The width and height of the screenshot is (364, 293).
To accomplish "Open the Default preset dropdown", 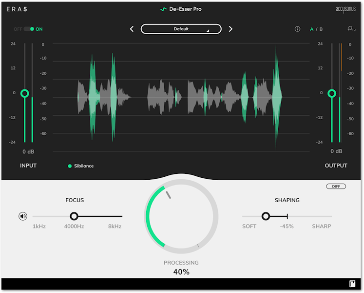I will [181, 29].
